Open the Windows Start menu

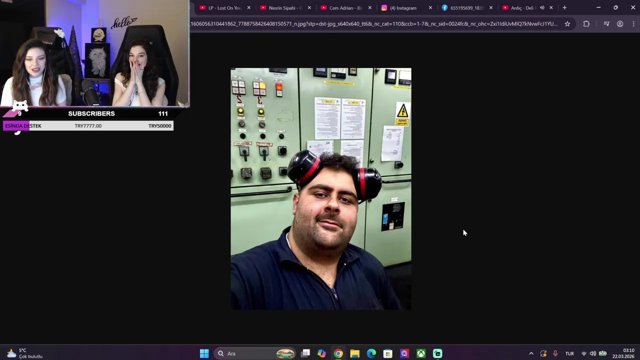click(204, 353)
